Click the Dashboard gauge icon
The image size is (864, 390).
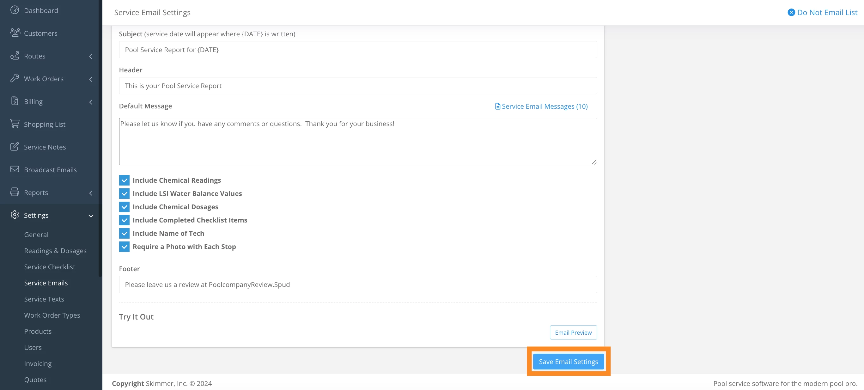click(15, 10)
